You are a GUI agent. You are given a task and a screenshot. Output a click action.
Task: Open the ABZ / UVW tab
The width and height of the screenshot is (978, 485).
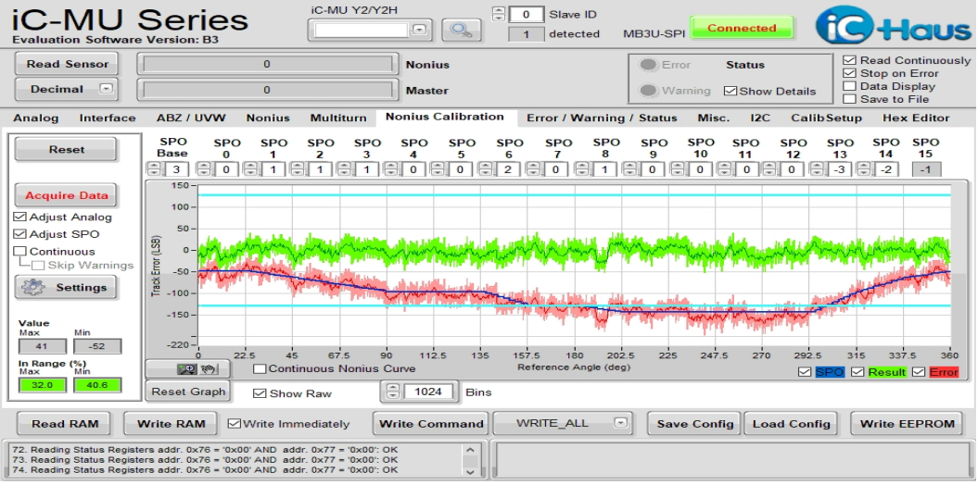191,118
